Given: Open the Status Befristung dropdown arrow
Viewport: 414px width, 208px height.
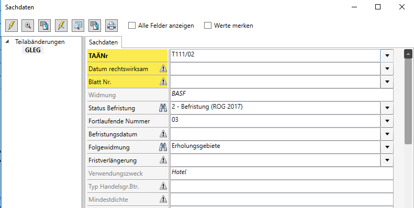Looking at the screenshot, I should (x=387, y=108).
